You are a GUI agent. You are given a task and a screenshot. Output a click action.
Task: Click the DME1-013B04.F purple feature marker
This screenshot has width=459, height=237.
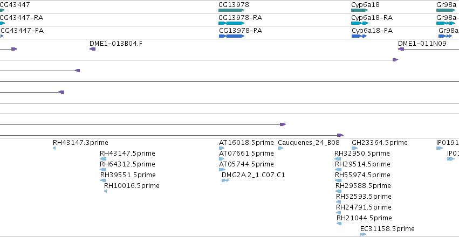pos(93,49)
